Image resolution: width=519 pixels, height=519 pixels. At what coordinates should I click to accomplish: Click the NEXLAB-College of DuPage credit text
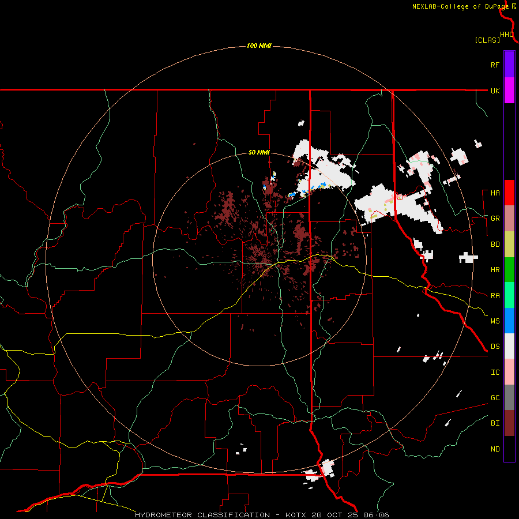tap(460, 6)
